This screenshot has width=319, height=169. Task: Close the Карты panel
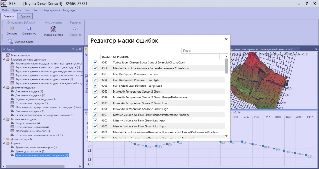click(80, 49)
